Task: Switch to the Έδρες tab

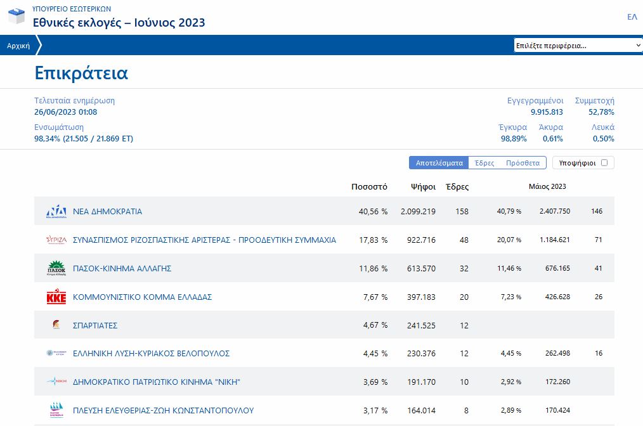Action: pos(484,163)
